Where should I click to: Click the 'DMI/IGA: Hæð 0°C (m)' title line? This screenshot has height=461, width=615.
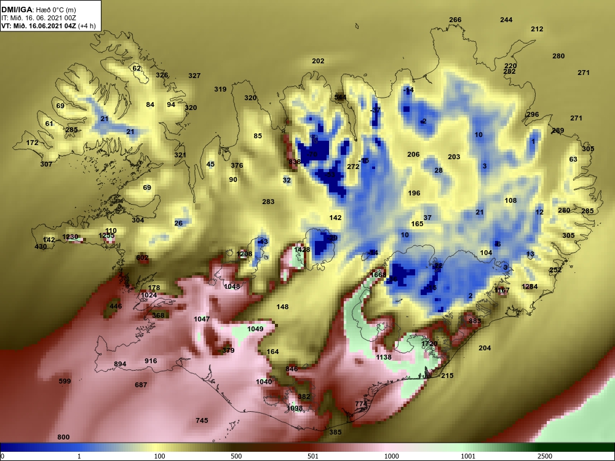(38, 10)
